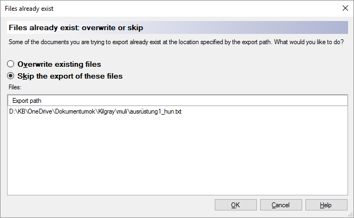The width and height of the screenshot is (354, 218).
Task: Click the Skip the export label text
Action: pos(70,76)
